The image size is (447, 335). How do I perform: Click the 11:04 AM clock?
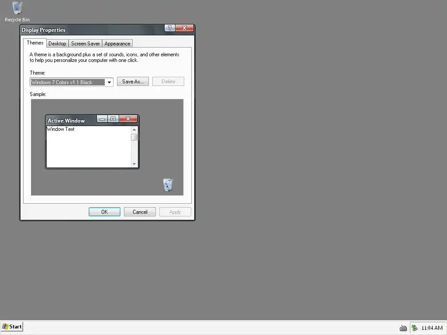(432, 328)
